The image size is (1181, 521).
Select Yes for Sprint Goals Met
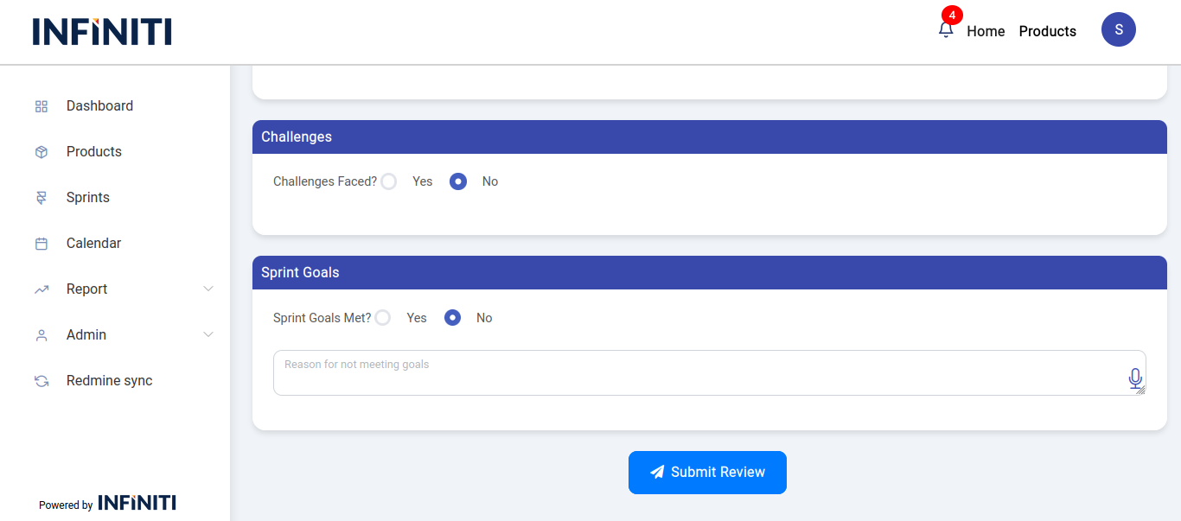(383, 318)
